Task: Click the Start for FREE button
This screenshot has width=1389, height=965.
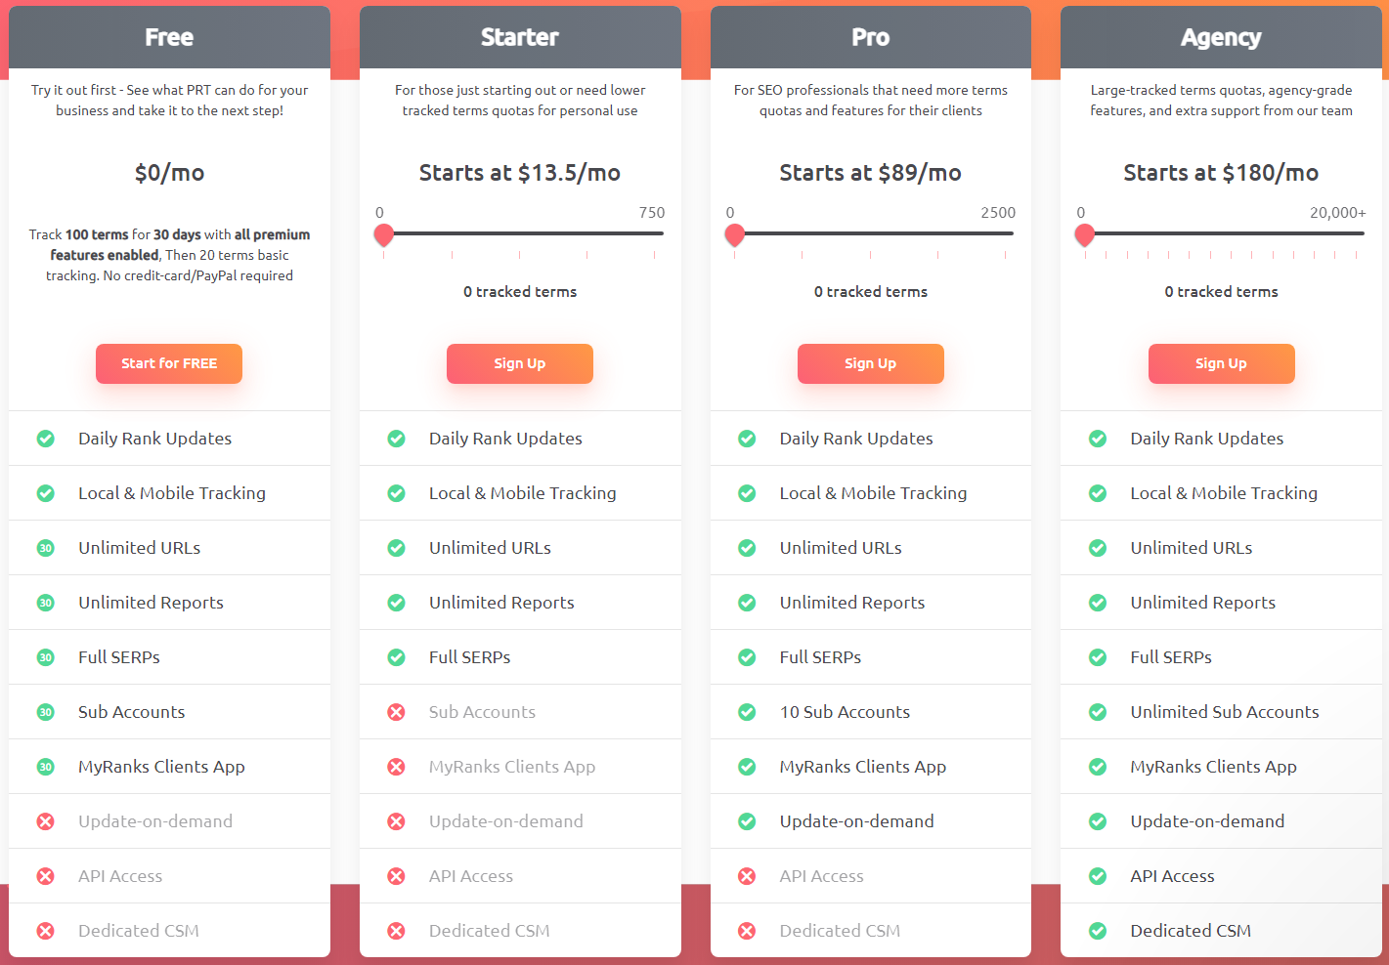Action: pos(168,363)
